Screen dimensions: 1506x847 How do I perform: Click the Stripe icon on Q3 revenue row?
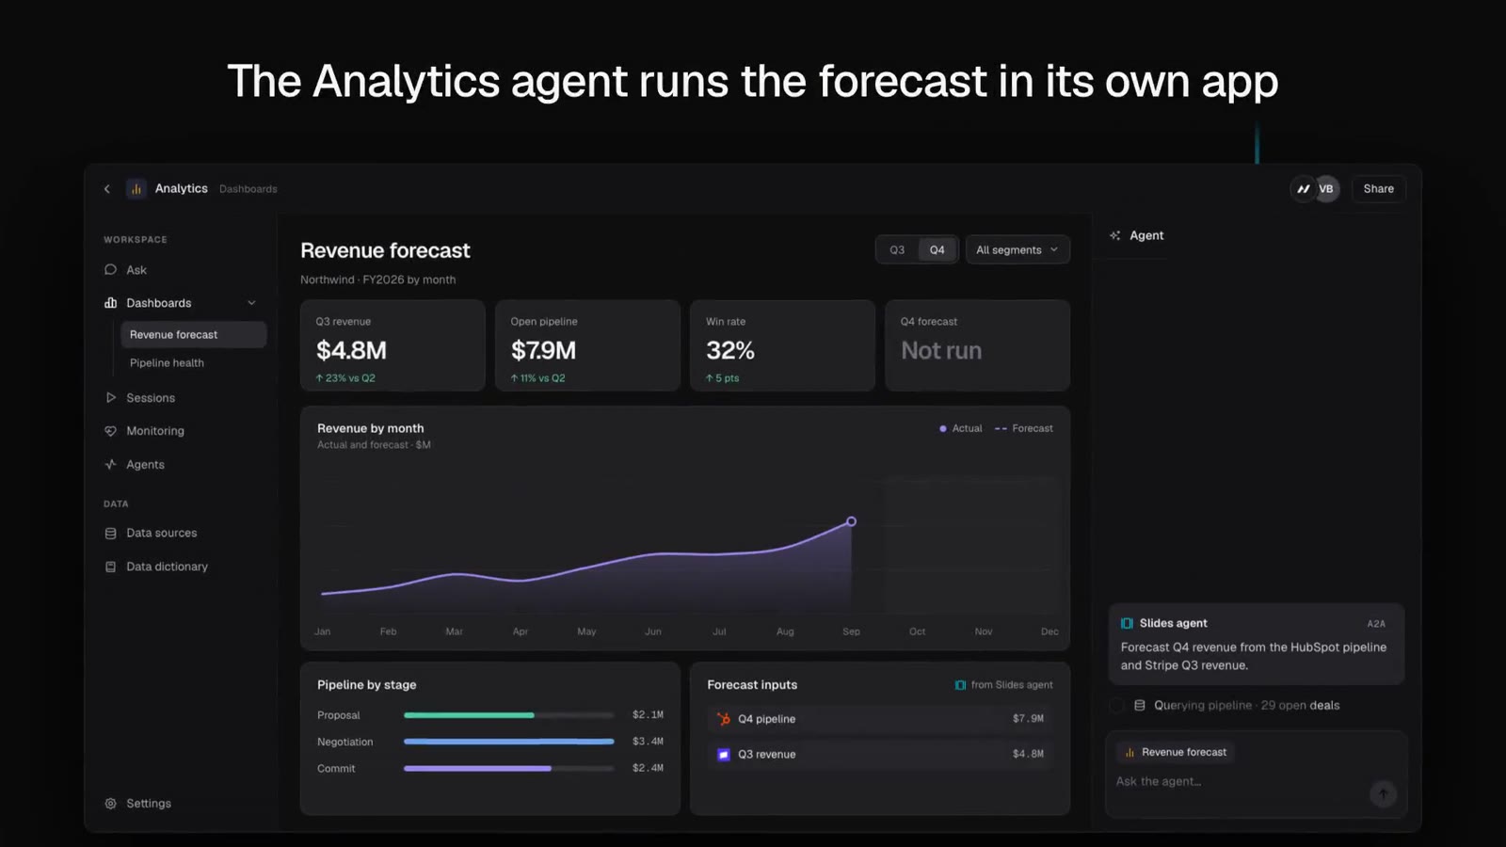coord(724,755)
